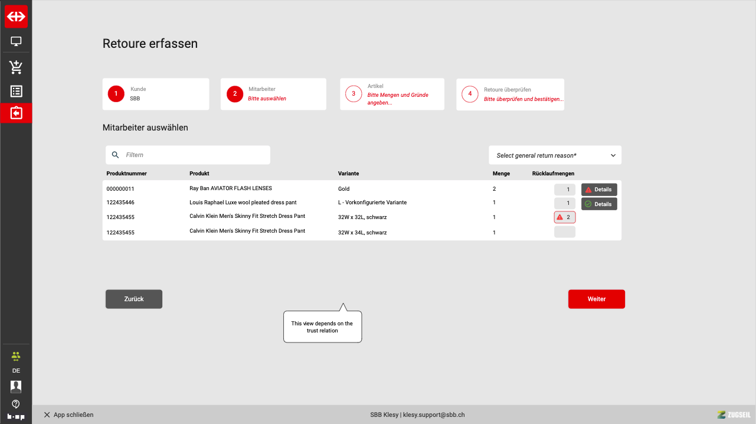Open the add-to-cart sidebar icon
Image resolution: width=756 pixels, height=424 pixels.
16,67
